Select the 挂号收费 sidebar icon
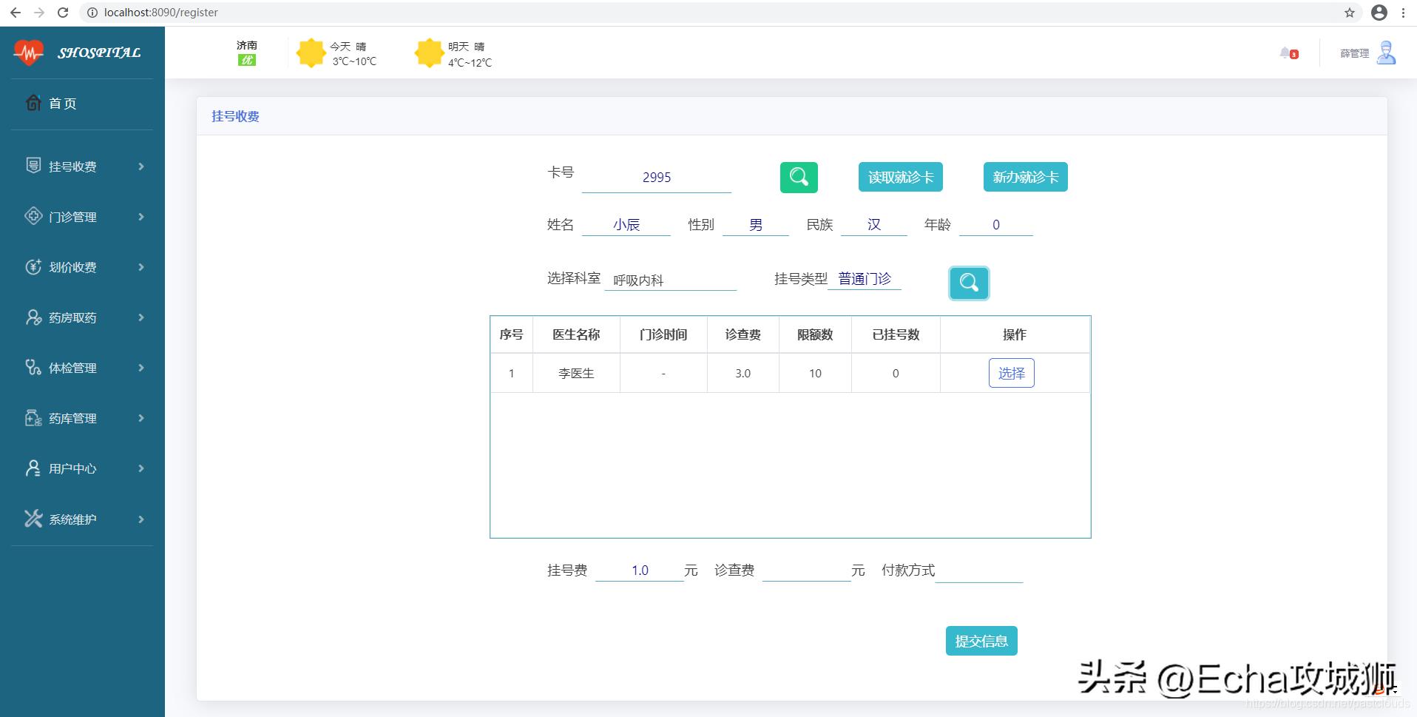The image size is (1417, 717). point(33,166)
